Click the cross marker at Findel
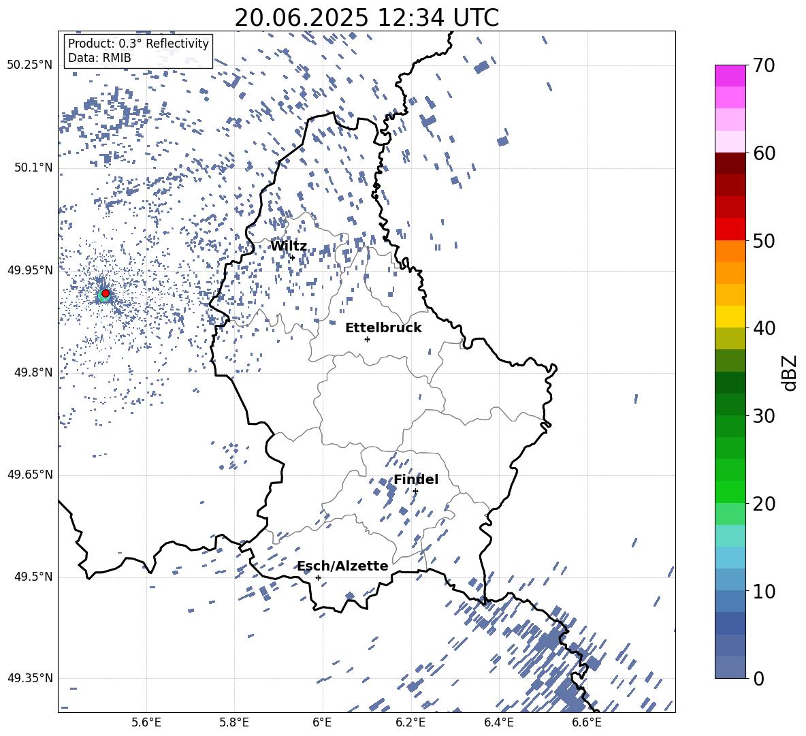 [x=415, y=492]
